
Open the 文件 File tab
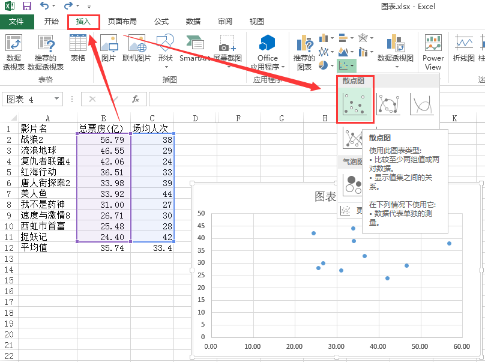click(x=16, y=22)
